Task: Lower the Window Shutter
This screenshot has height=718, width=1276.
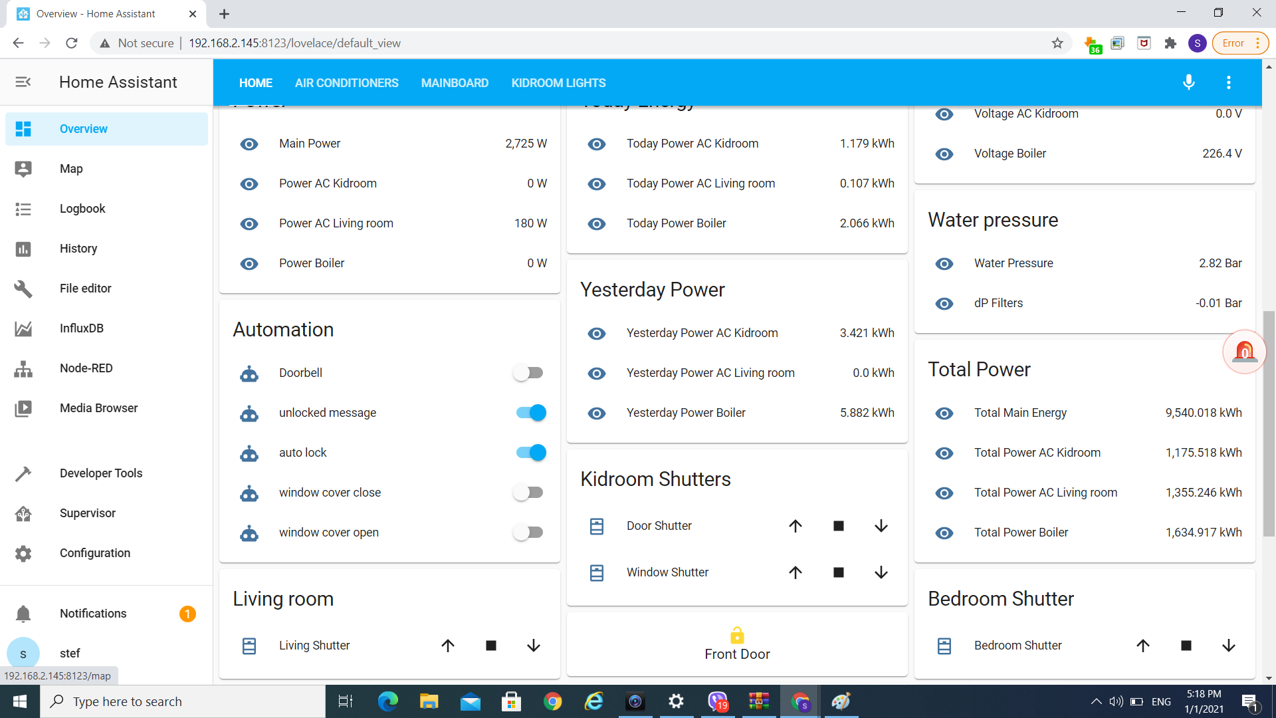Action: coord(881,572)
